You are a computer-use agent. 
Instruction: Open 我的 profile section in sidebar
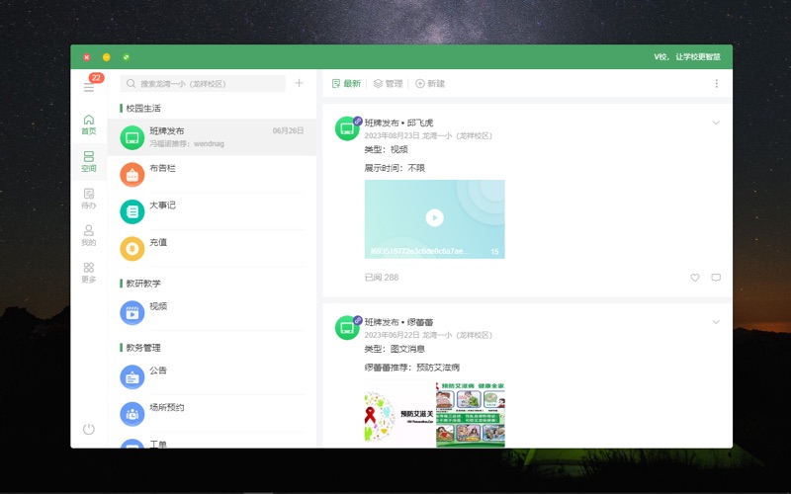tap(89, 235)
